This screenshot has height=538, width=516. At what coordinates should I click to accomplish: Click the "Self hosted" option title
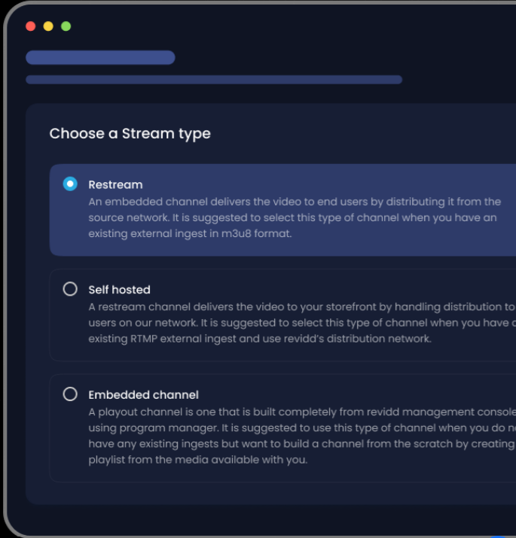click(119, 290)
